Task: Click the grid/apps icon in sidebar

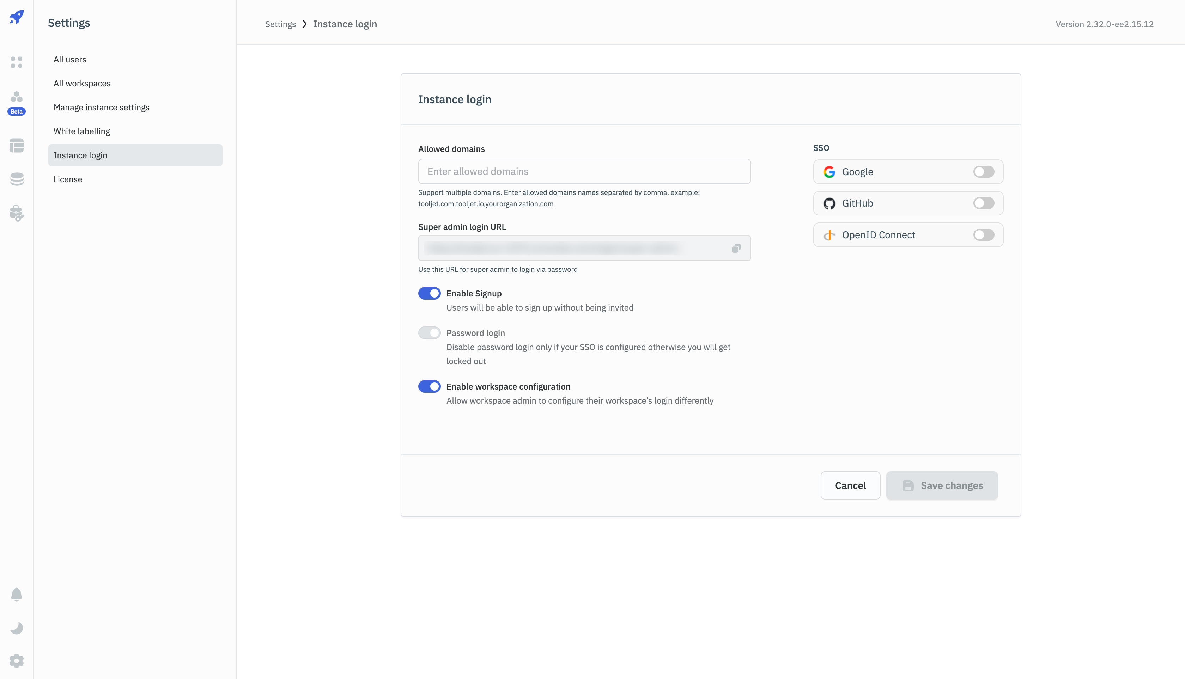Action: [16, 62]
